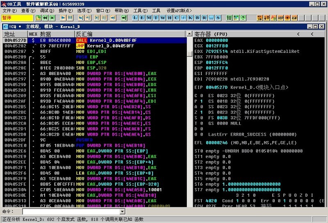Click the Step over toolbar icon

point(88,18)
